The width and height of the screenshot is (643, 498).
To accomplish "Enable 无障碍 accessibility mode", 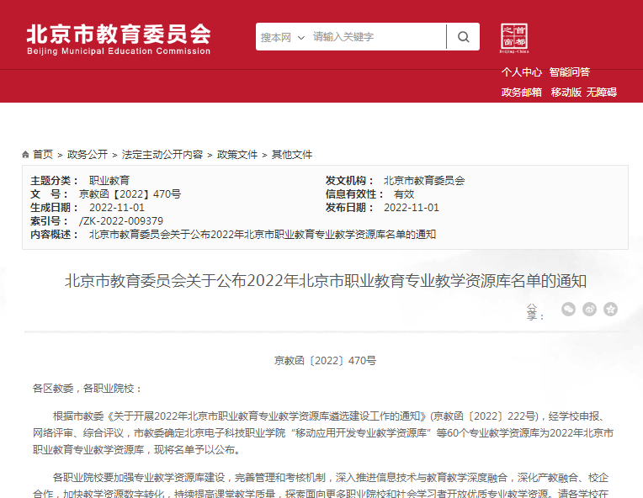I will coord(602,93).
